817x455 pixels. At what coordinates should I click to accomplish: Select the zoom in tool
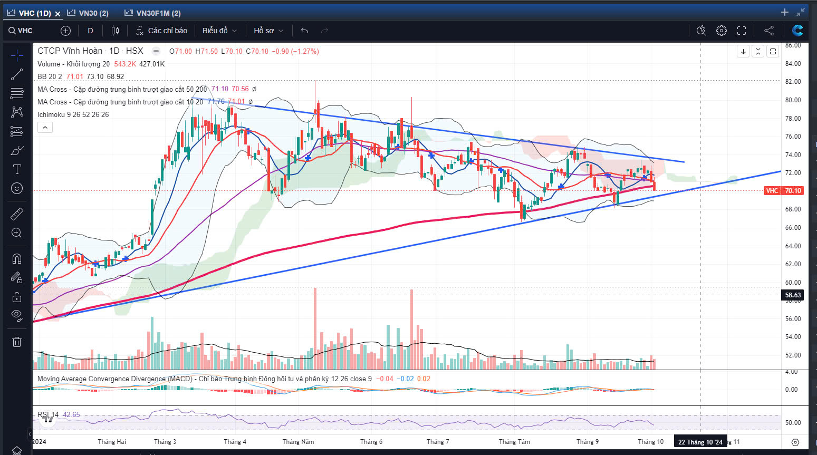click(x=17, y=233)
